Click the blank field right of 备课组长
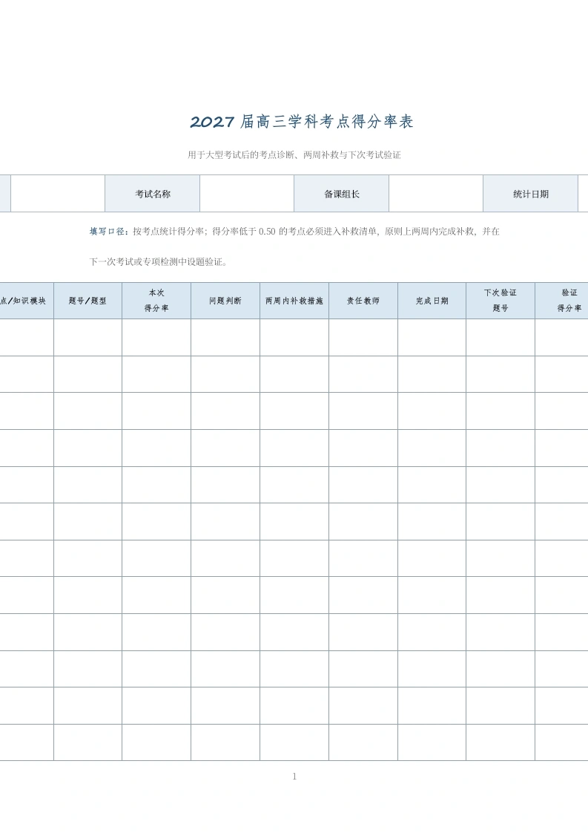 [x=436, y=194]
